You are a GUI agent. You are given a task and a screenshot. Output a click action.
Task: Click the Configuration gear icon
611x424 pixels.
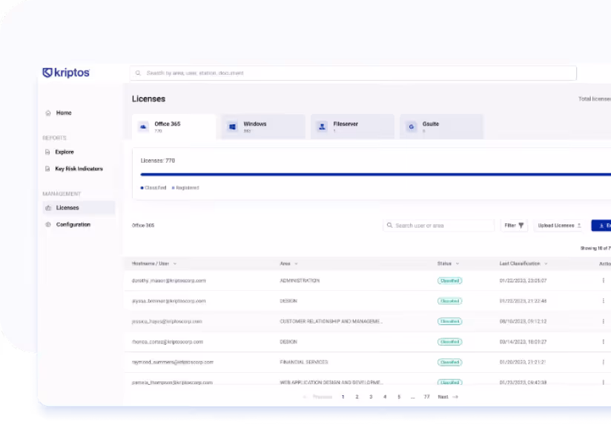[x=48, y=224]
